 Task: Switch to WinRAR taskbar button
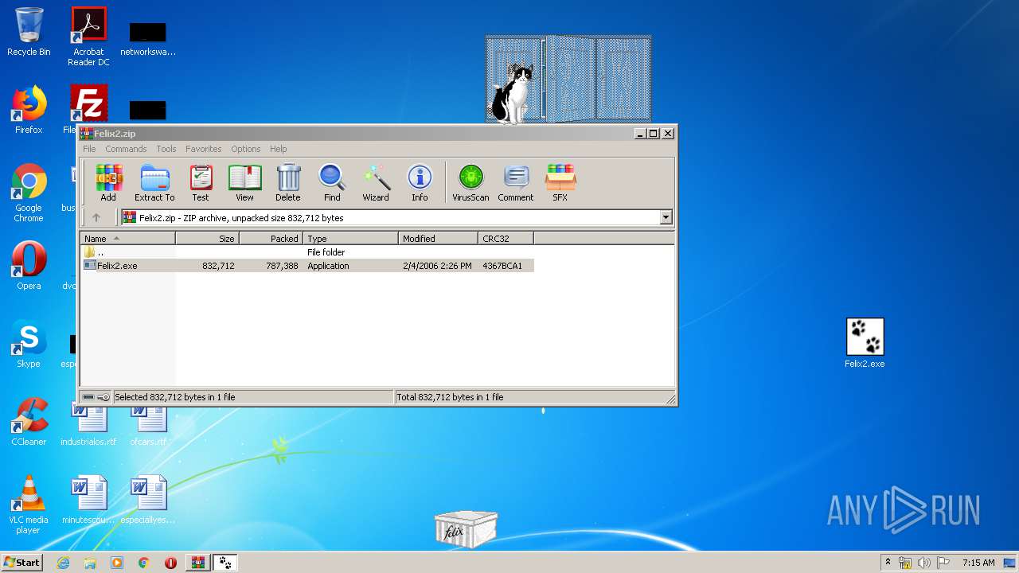pos(198,563)
